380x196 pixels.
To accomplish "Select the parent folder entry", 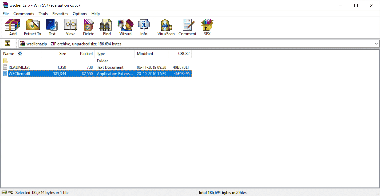I will pos(10,61).
